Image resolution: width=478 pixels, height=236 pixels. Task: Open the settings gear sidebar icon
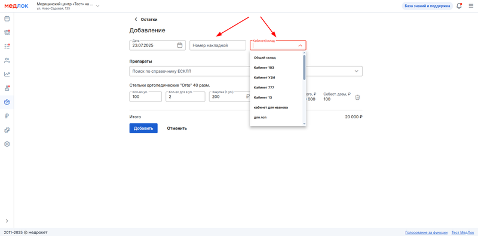point(7,144)
